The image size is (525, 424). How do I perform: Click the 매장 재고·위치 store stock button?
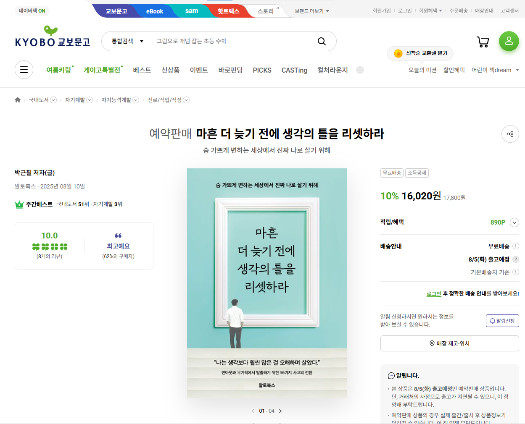pyautogui.click(x=449, y=343)
